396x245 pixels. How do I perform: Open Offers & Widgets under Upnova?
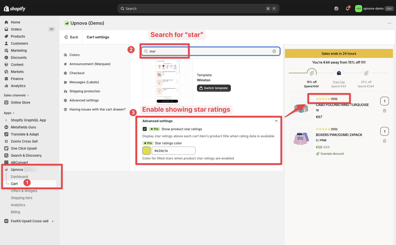24,191
